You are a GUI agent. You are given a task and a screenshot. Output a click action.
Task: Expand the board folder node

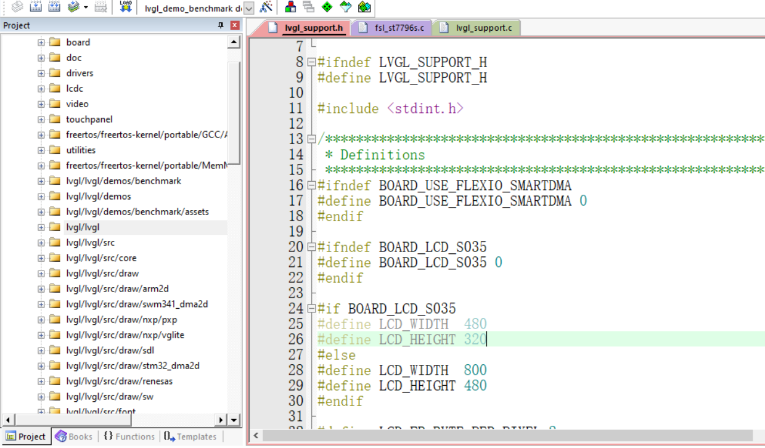pyautogui.click(x=41, y=43)
